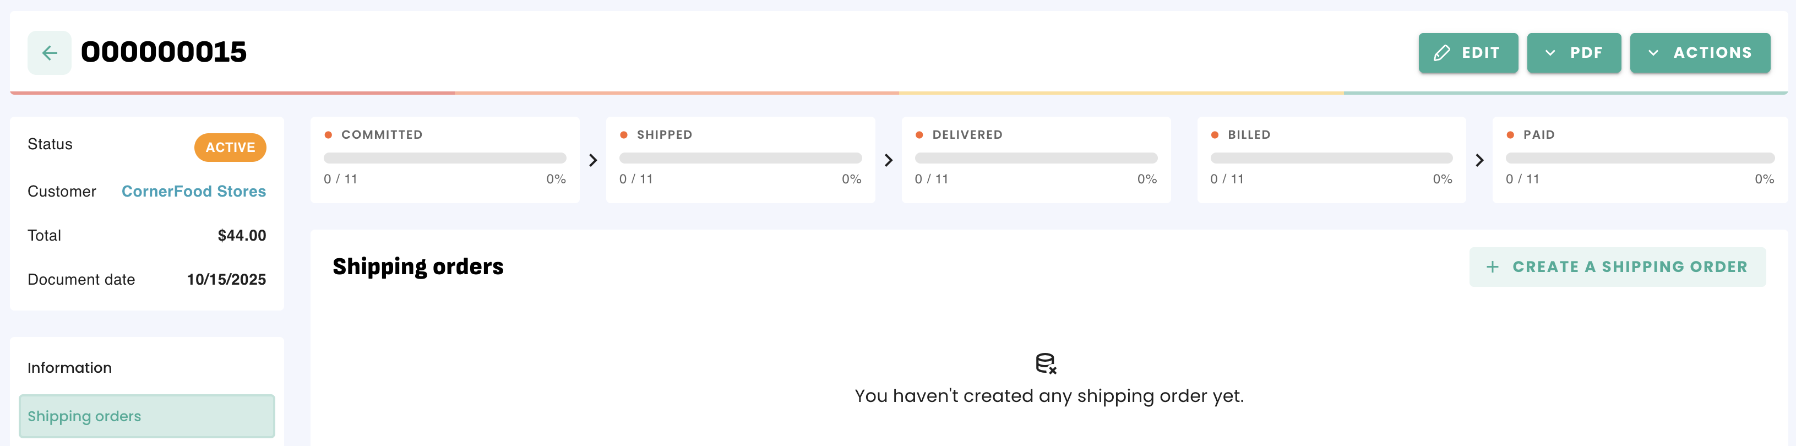This screenshot has height=446, width=1796.
Task: Click the Active status badge
Action: 230,147
